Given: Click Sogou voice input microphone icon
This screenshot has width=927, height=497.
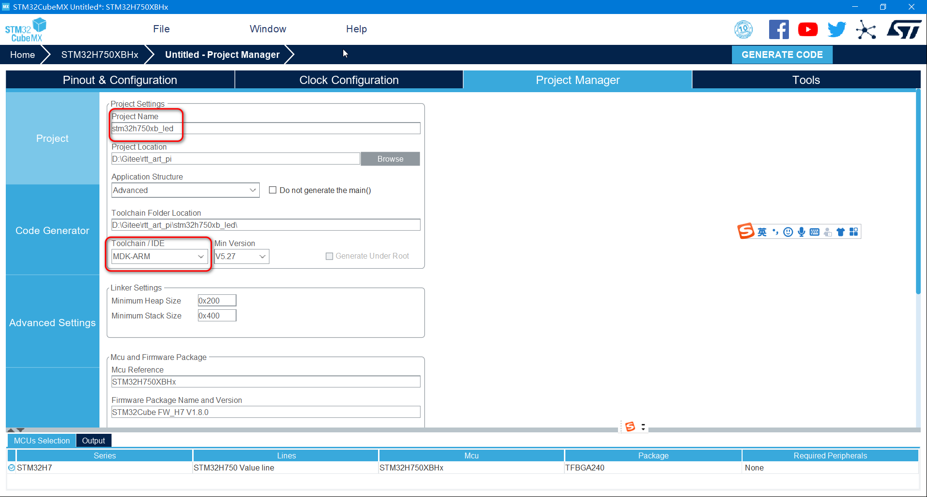Looking at the screenshot, I should 801,232.
